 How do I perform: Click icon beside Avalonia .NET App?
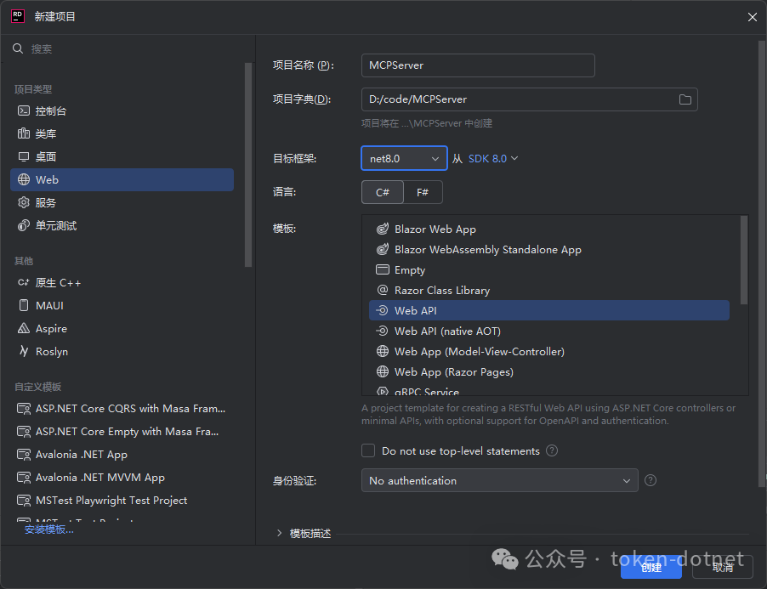pyautogui.click(x=24, y=455)
